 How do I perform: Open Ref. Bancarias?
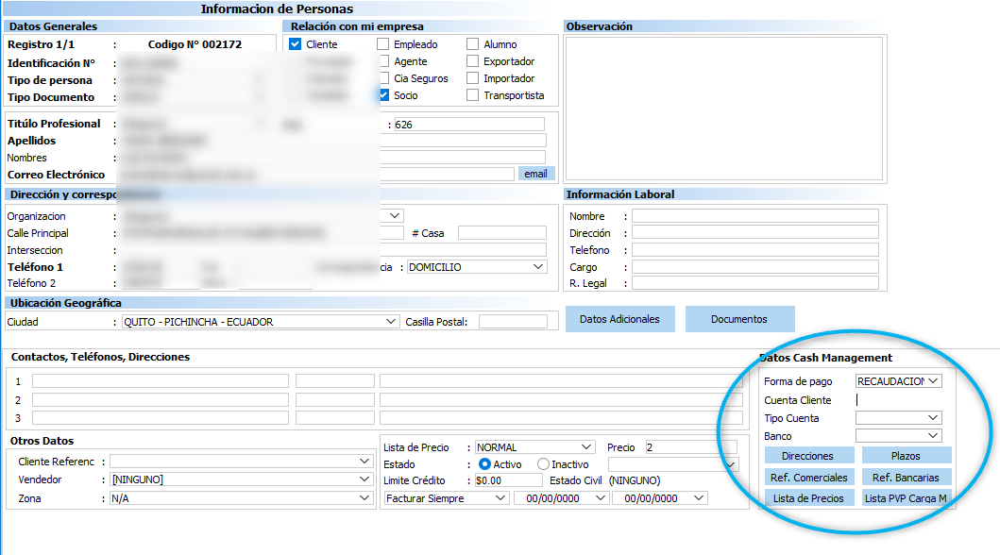tap(906, 478)
